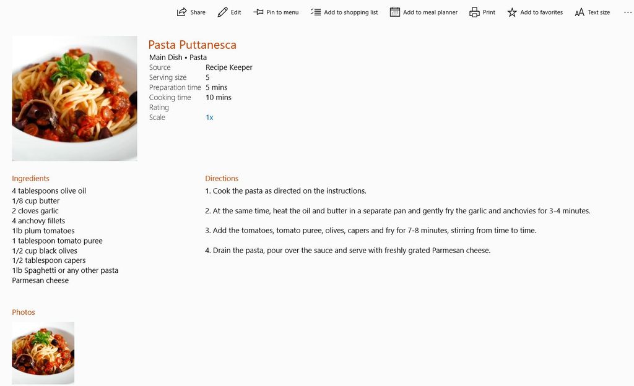Open the more options menu
This screenshot has height=386, width=634.
click(627, 12)
